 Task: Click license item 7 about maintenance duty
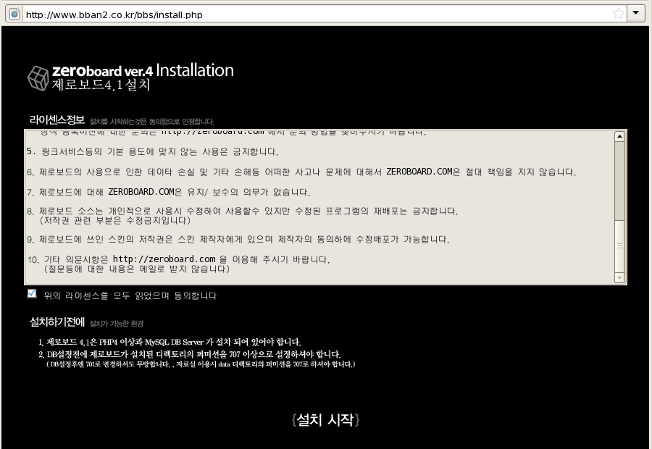coord(168,192)
